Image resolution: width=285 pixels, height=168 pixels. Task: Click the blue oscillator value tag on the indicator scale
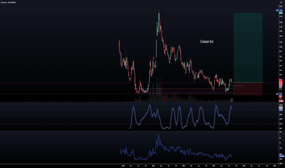(x=281, y=110)
